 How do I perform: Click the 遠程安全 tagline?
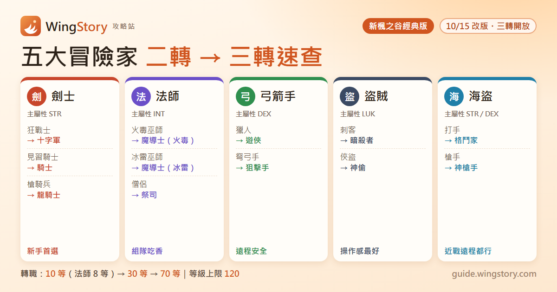click(x=252, y=251)
